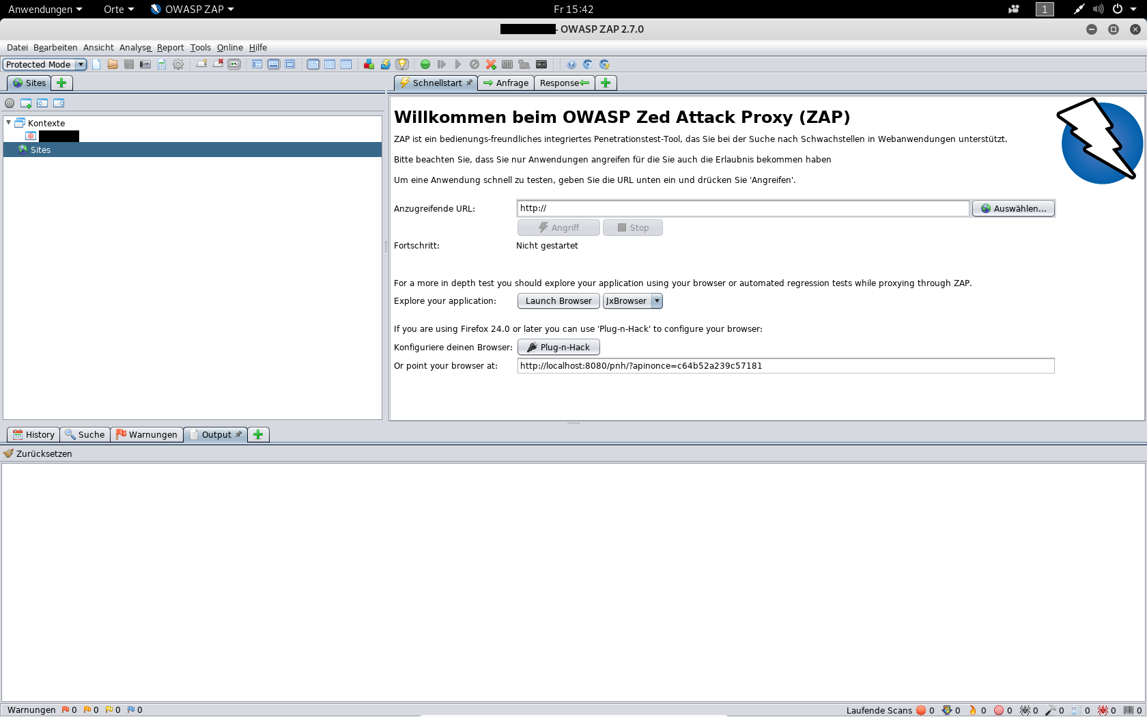Click the red X breakpoint icon
The height and width of the screenshot is (717, 1147).
point(491,64)
